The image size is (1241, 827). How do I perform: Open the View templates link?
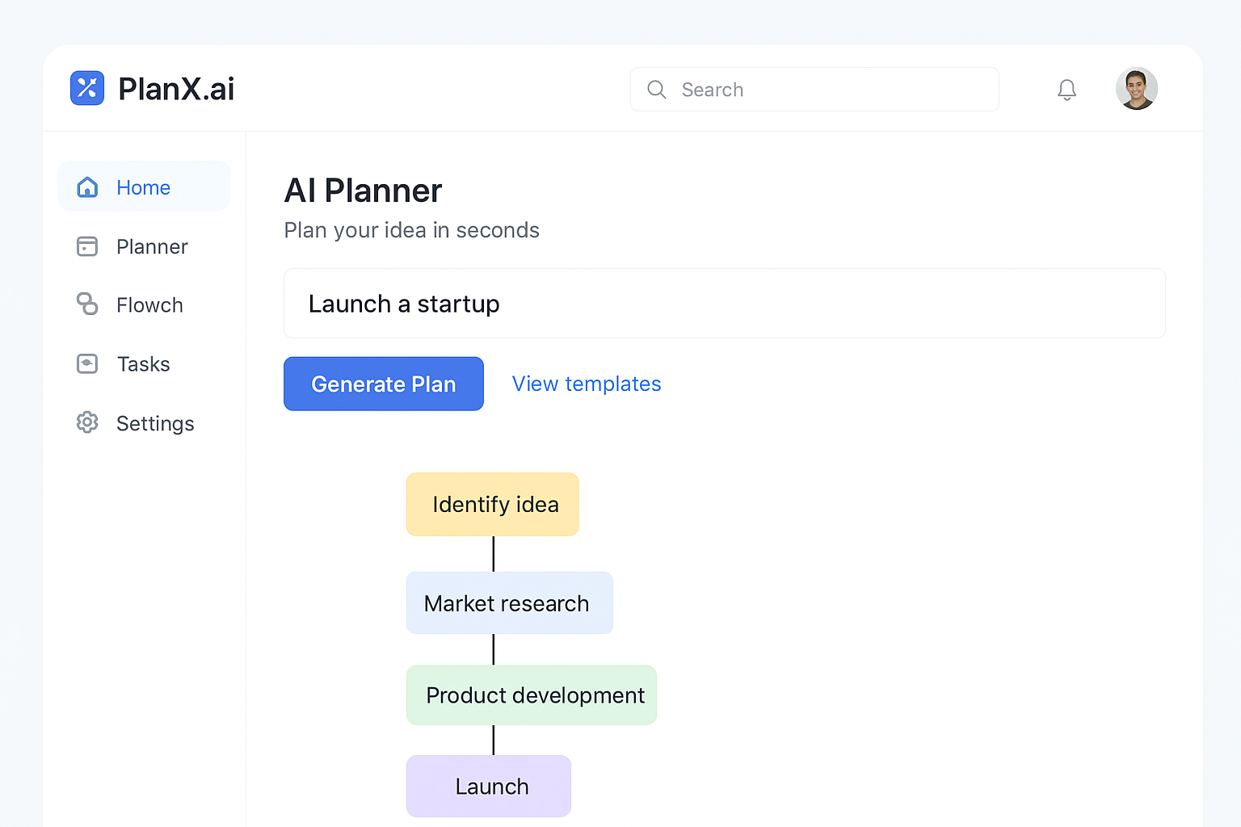[587, 384]
